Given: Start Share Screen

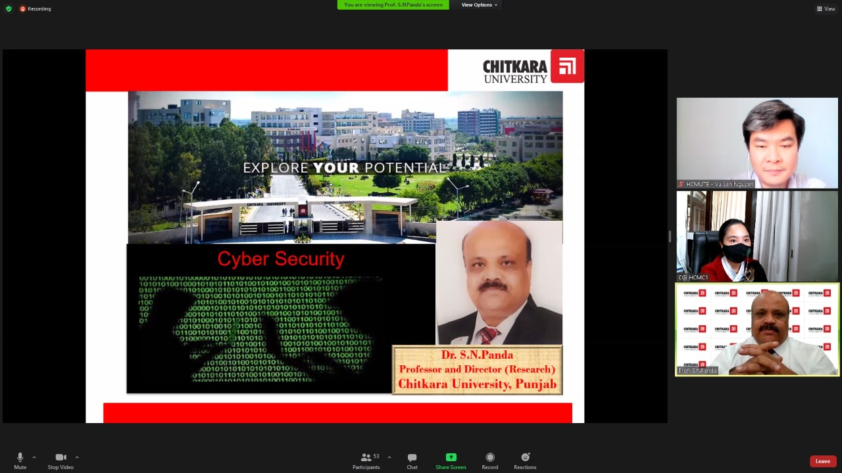Looking at the screenshot, I should (x=451, y=461).
